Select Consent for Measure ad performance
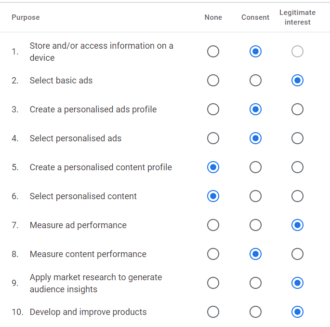330x327 pixels. (255, 225)
